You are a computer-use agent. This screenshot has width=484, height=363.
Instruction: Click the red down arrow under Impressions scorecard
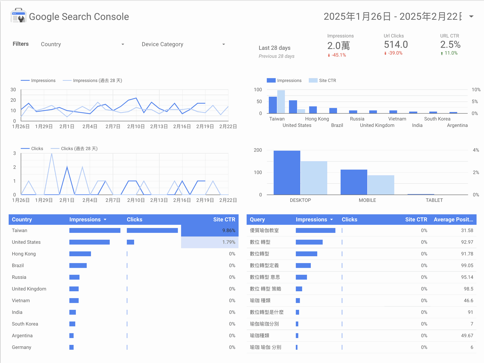click(x=329, y=55)
